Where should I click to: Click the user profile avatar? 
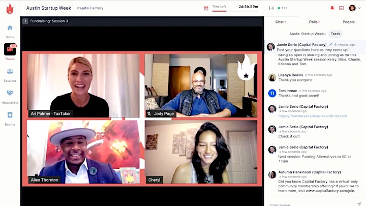[352, 8]
